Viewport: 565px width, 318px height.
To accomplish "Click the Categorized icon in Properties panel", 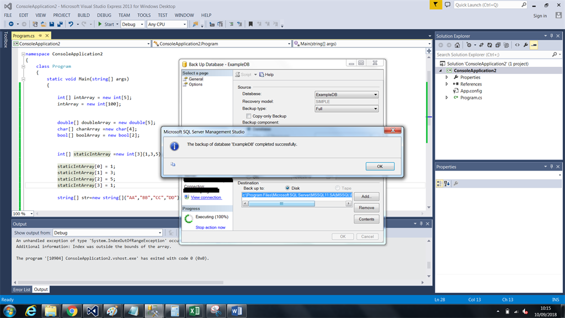I will tap(439, 183).
